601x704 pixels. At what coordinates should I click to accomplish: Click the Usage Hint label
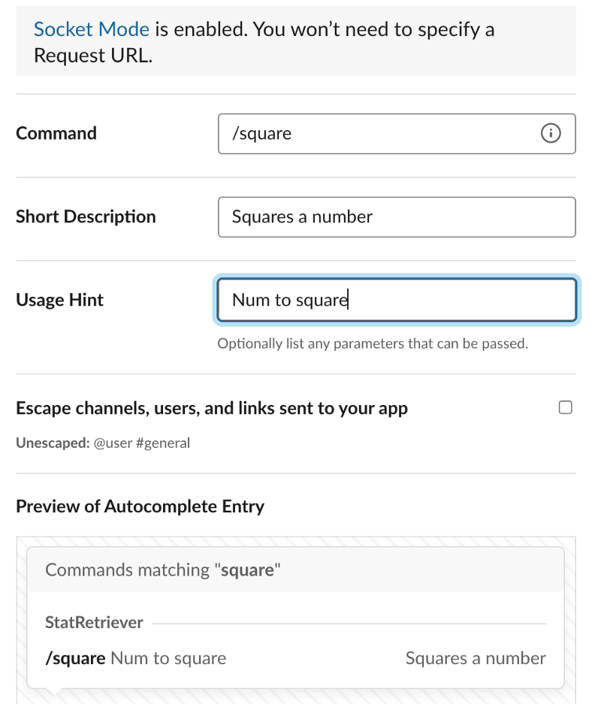click(x=60, y=301)
